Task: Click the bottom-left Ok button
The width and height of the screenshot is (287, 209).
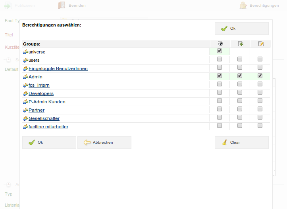Action: pyautogui.click(x=49, y=142)
